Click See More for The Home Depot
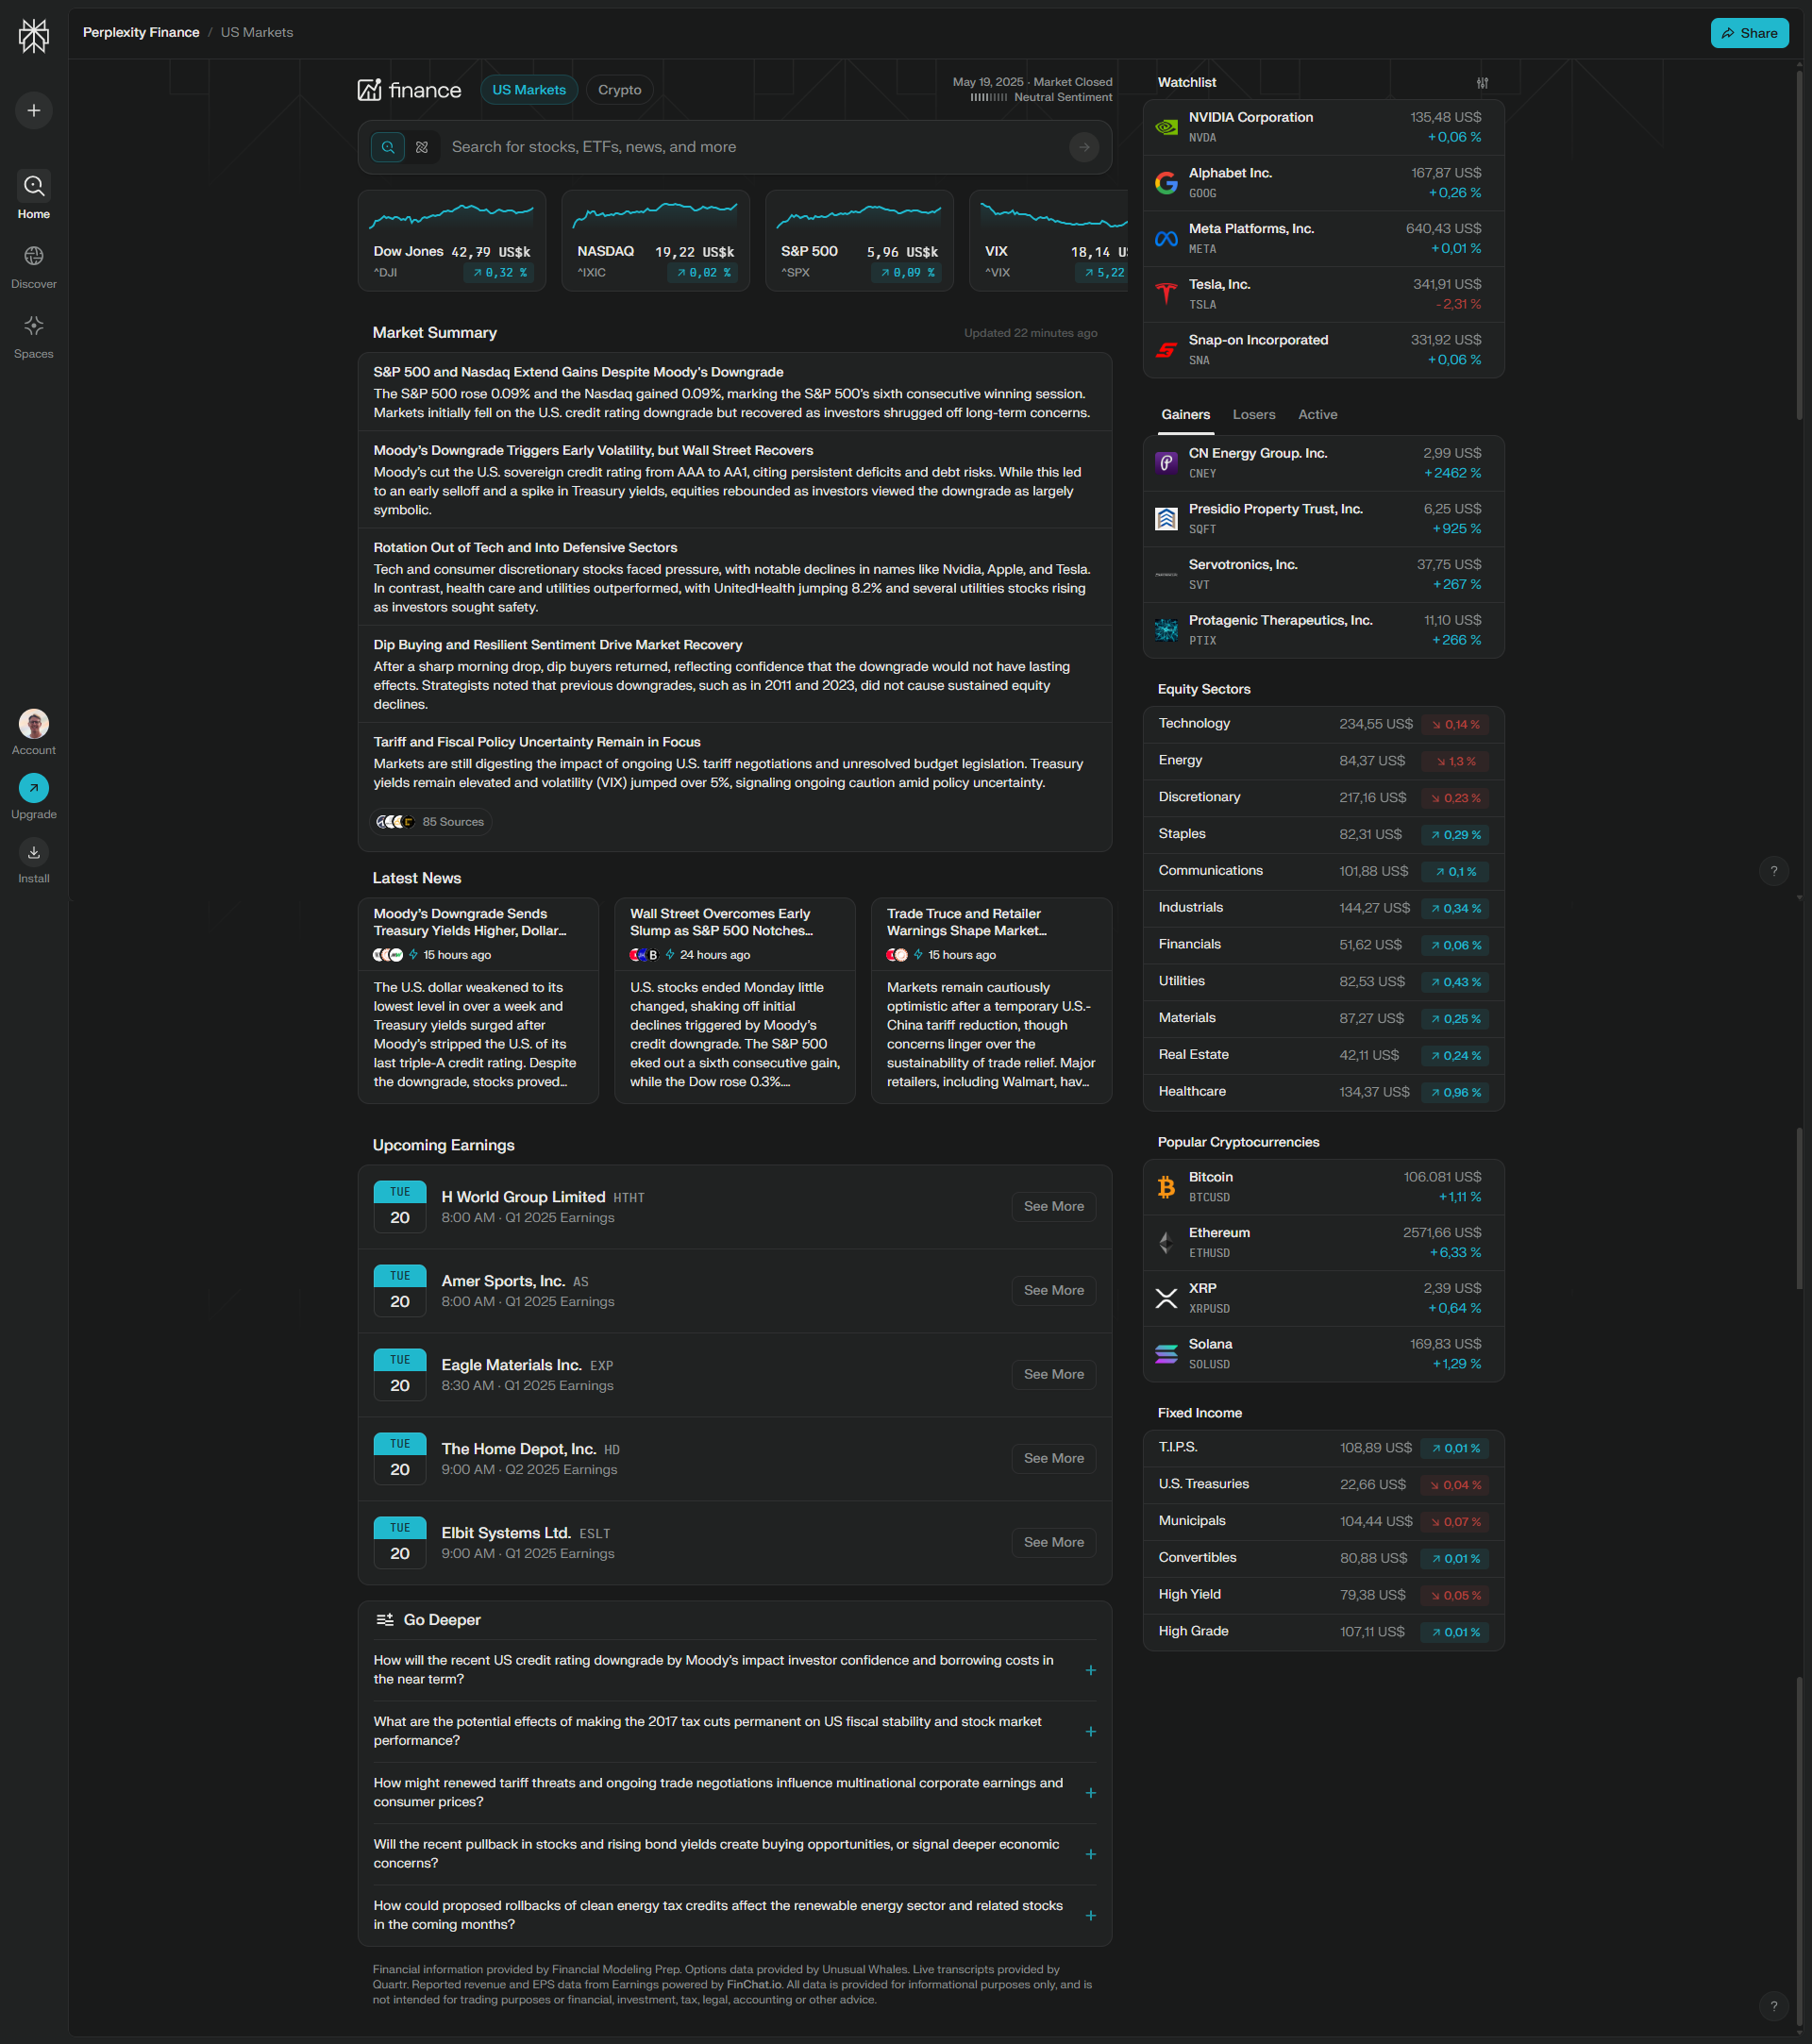 (1053, 1458)
